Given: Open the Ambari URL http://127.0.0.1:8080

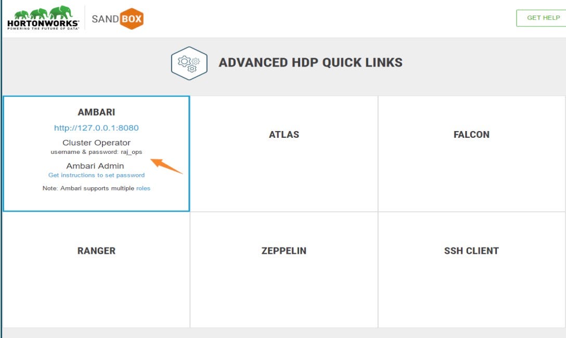Looking at the screenshot, I should point(97,127).
